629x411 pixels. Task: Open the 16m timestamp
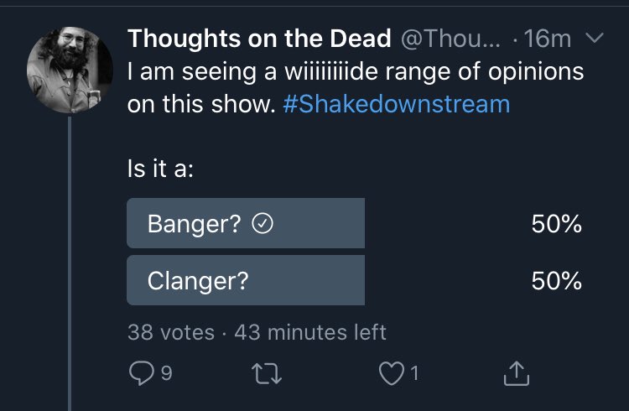[x=547, y=39]
